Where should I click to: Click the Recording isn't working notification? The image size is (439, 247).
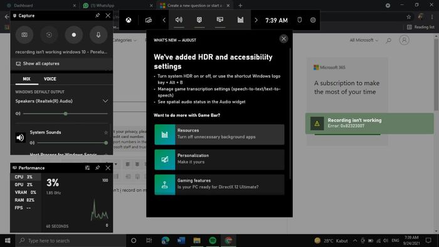click(369, 124)
